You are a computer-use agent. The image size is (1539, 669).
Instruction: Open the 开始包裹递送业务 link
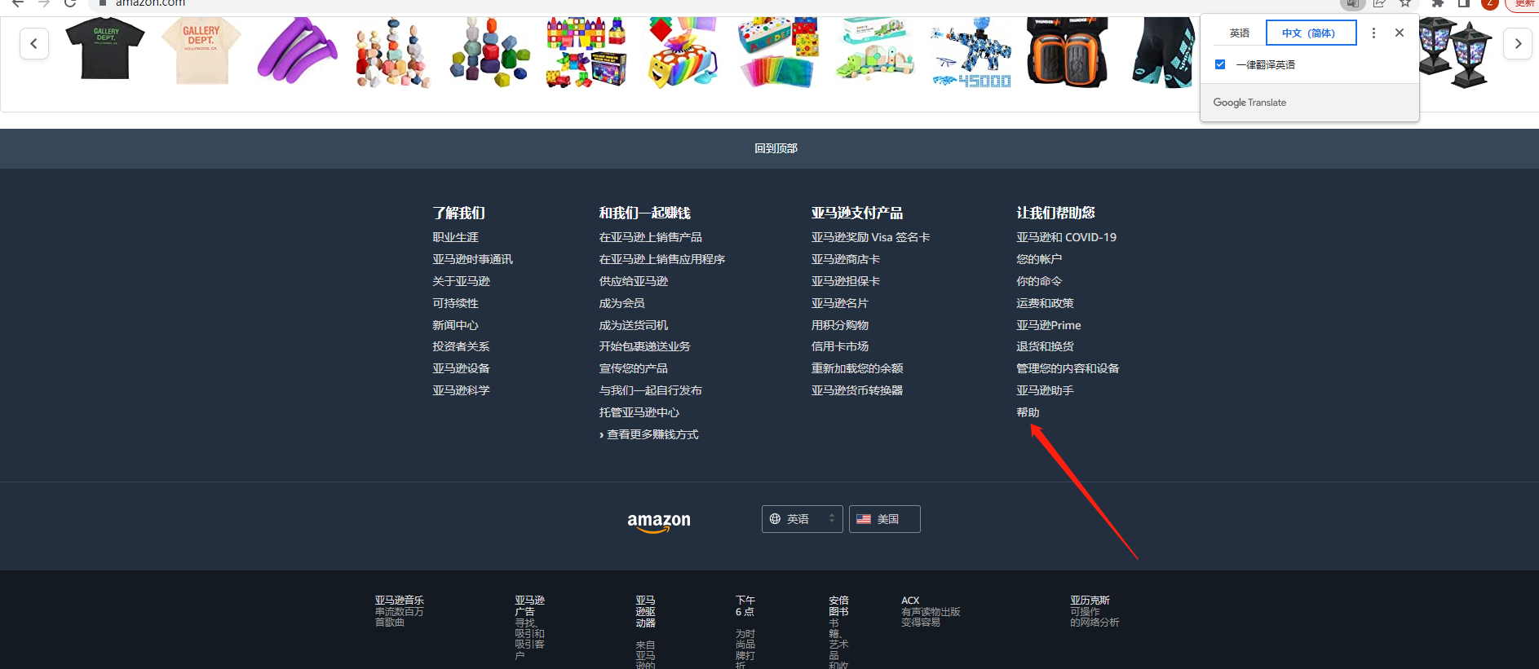tap(644, 346)
